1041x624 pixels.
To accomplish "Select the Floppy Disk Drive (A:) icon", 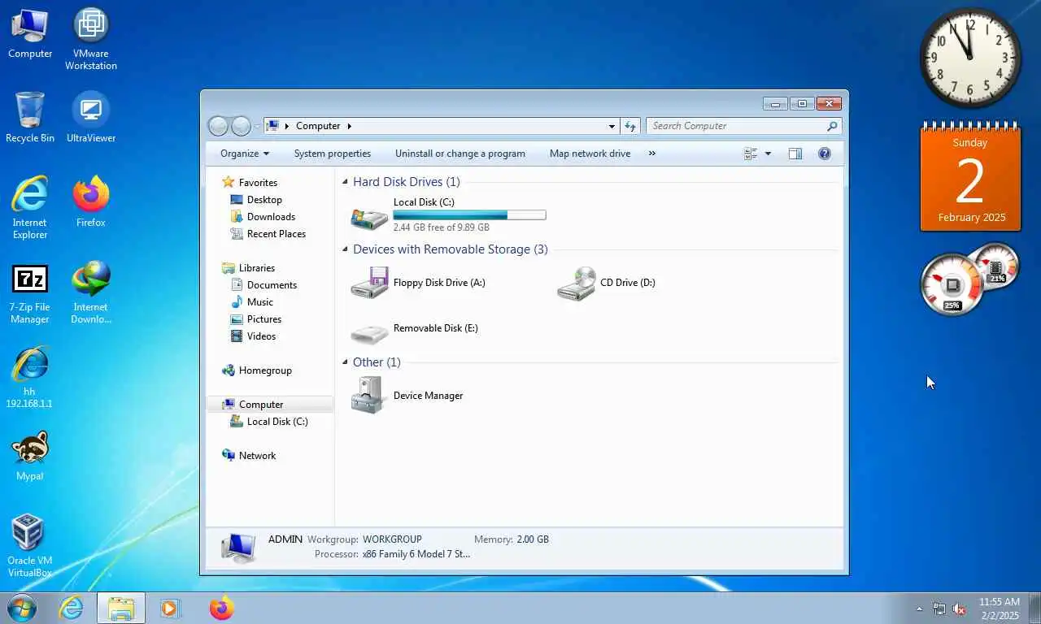I will tap(369, 283).
